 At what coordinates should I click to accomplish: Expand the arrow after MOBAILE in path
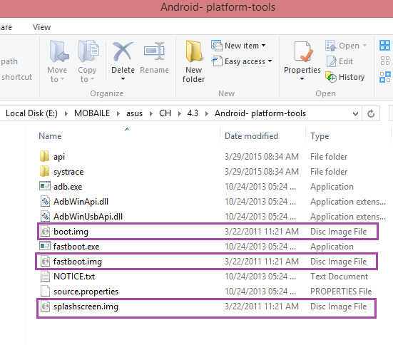point(118,114)
